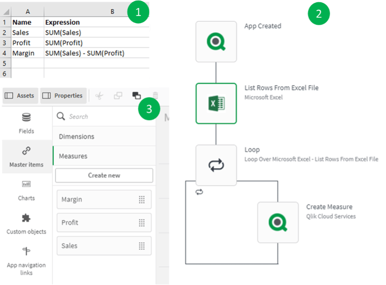Select Excel row 5 header
The image size is (386, 285).
5,63
